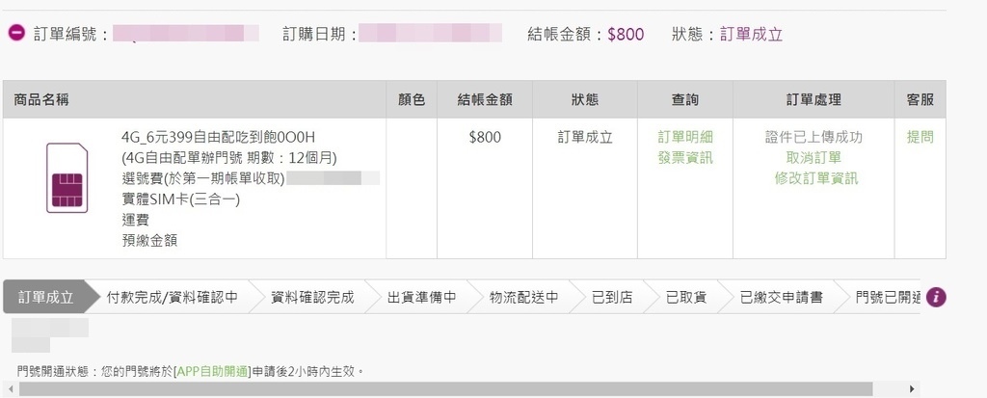Image resolution: width=987 pixels, height=398 pixels.
Task: Click the purple info icon beside progress steps
Action: point(936,297)
